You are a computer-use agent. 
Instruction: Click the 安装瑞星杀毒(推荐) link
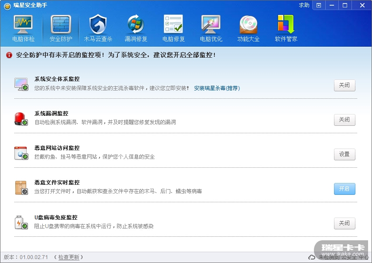coord(217,88)
